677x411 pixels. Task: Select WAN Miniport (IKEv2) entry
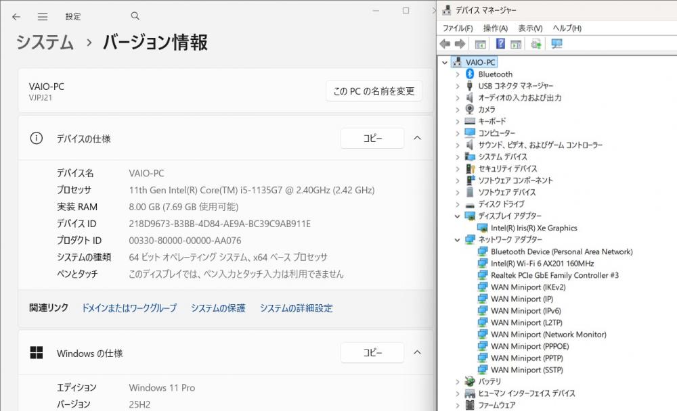coord(527,287)
